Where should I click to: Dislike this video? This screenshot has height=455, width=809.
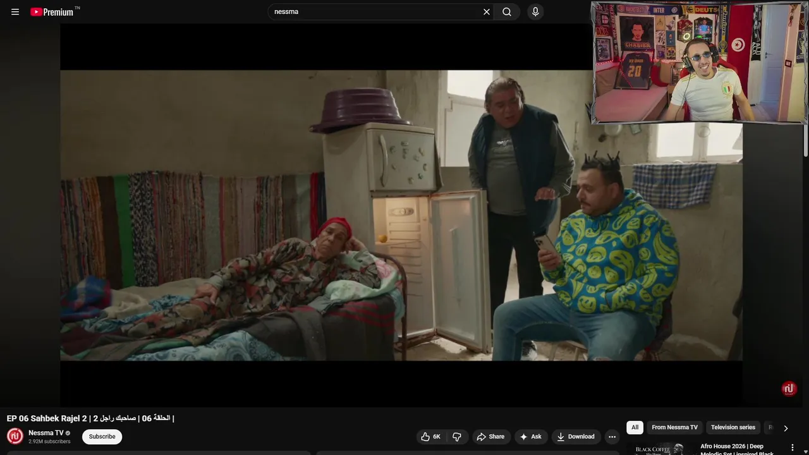coord(457,437)
